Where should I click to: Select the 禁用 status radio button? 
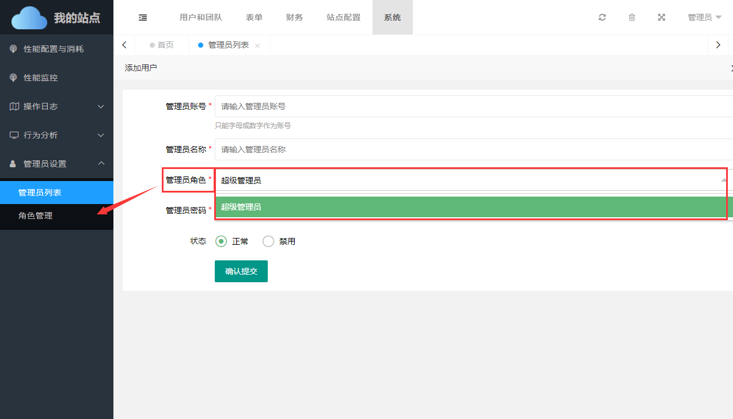point(268,241)
